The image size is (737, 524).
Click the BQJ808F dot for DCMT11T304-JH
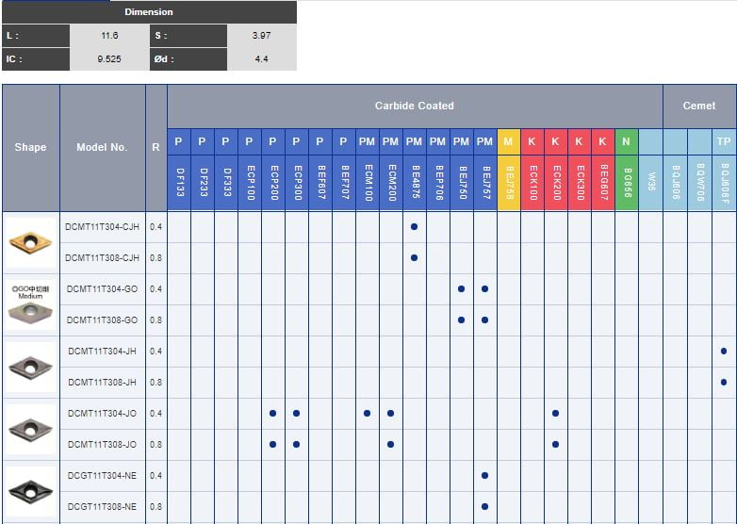[x=723, y=351]
